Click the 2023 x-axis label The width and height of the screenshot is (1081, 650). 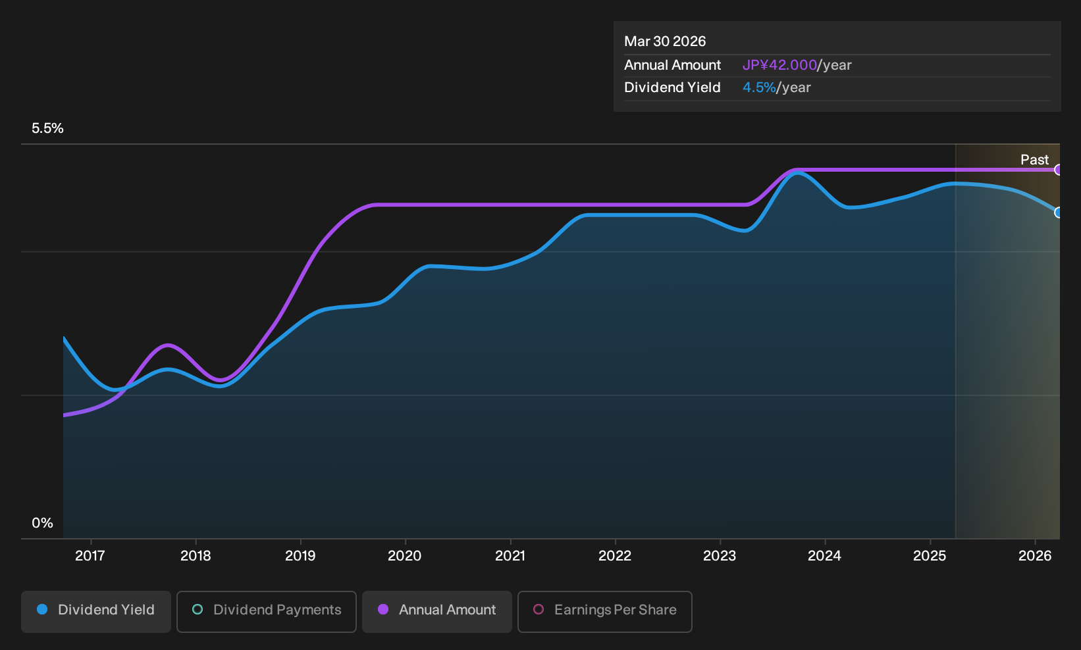[x=720, y=556]
